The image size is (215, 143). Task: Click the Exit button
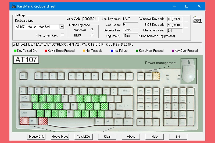pyautogui.click(x=178, y=137)
